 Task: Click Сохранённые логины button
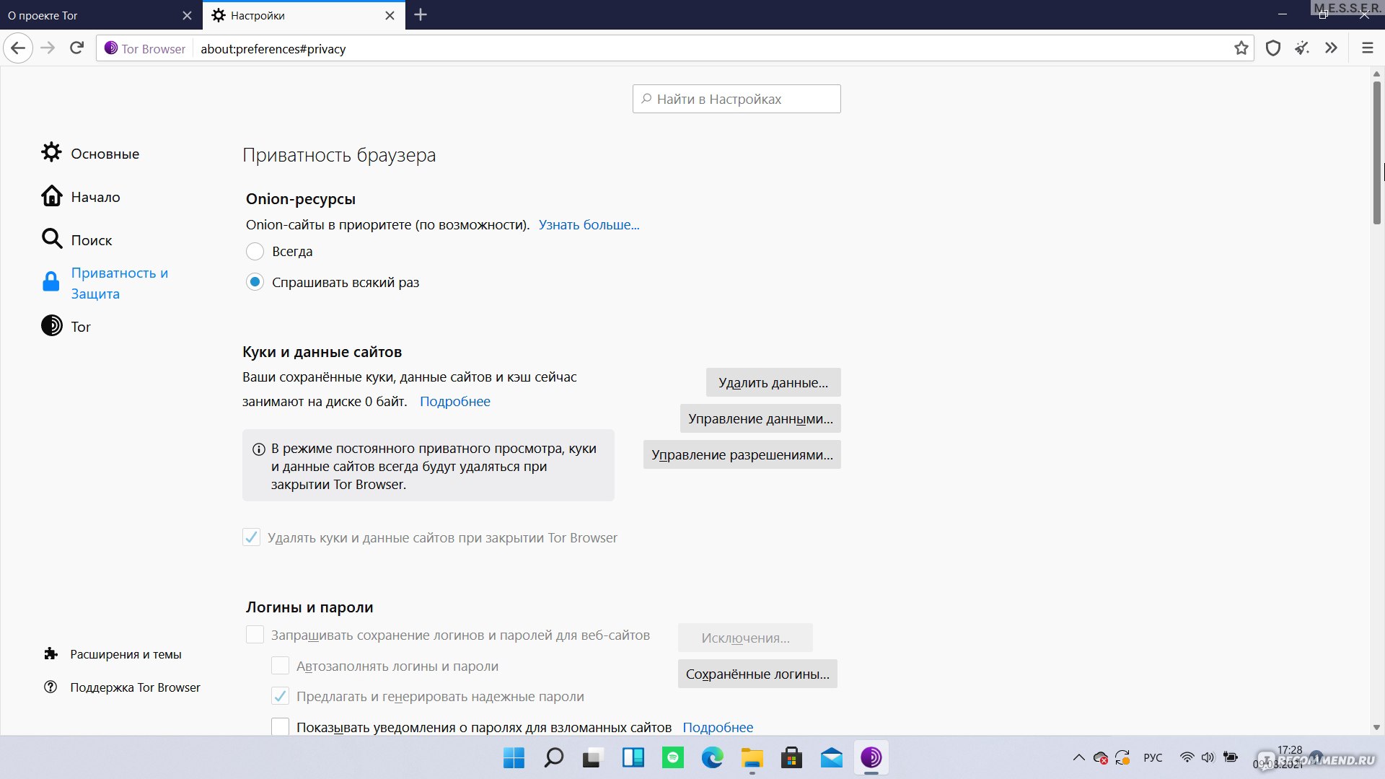757,674
